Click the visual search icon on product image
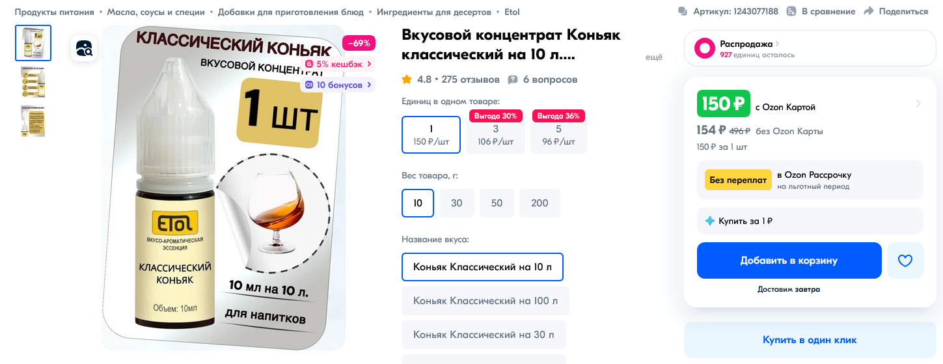Image resolution: width=943 pixels, height=364 pixels. 84,48
